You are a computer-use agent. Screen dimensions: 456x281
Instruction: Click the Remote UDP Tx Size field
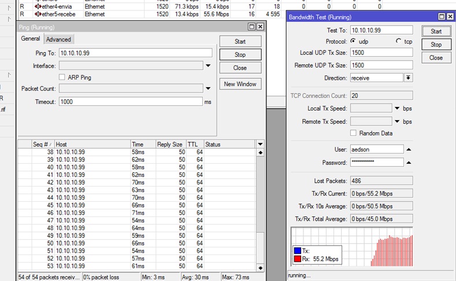tap(381, 65)
